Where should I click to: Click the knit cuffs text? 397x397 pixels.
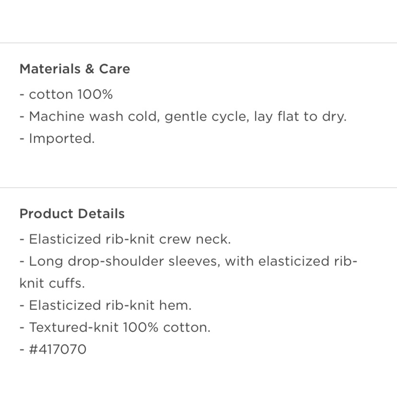tap(52, 283)
